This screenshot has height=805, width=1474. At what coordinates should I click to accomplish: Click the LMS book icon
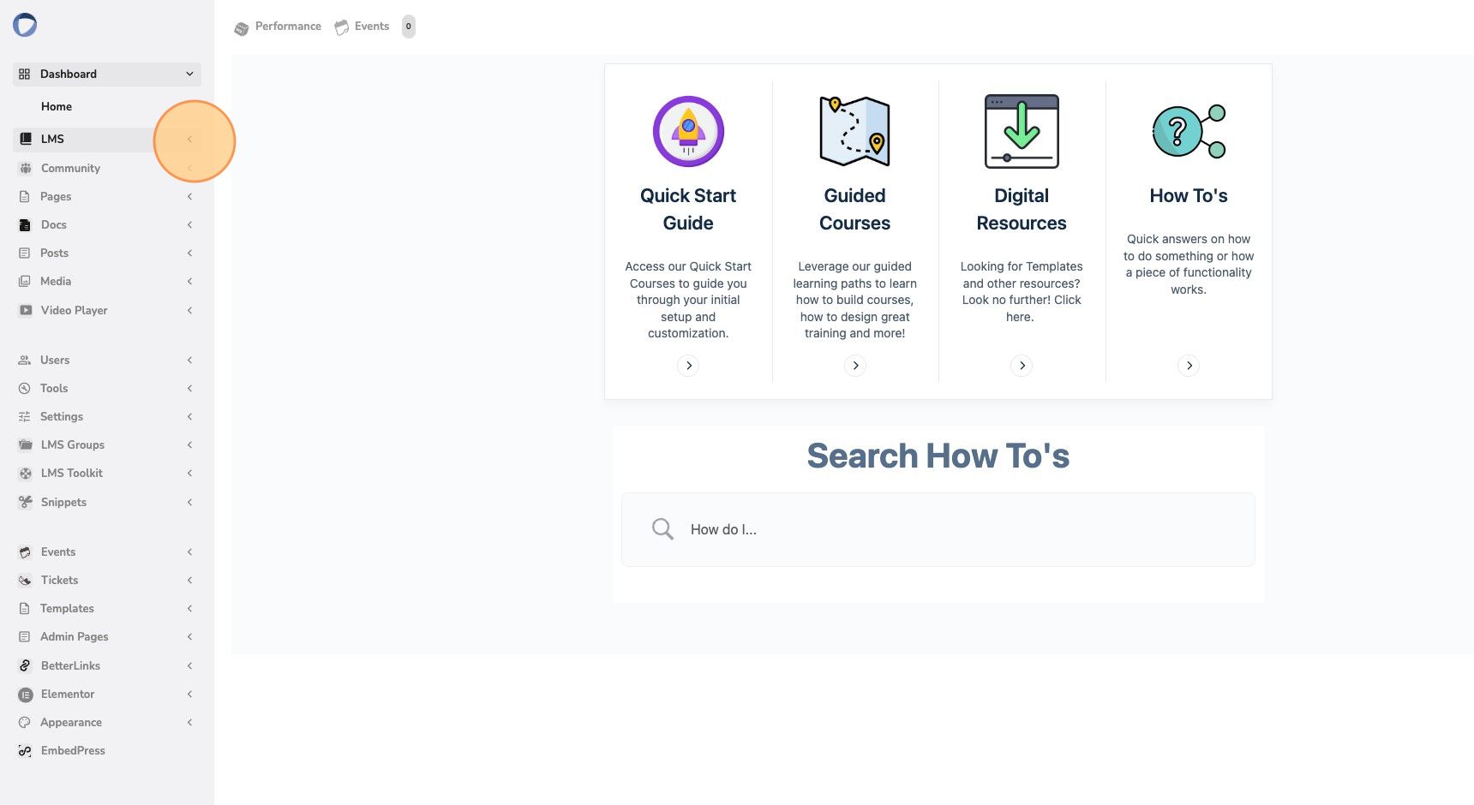click(x=26, y=139)
